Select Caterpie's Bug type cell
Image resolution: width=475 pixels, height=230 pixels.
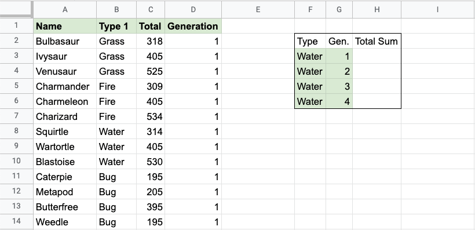[116, 177]
